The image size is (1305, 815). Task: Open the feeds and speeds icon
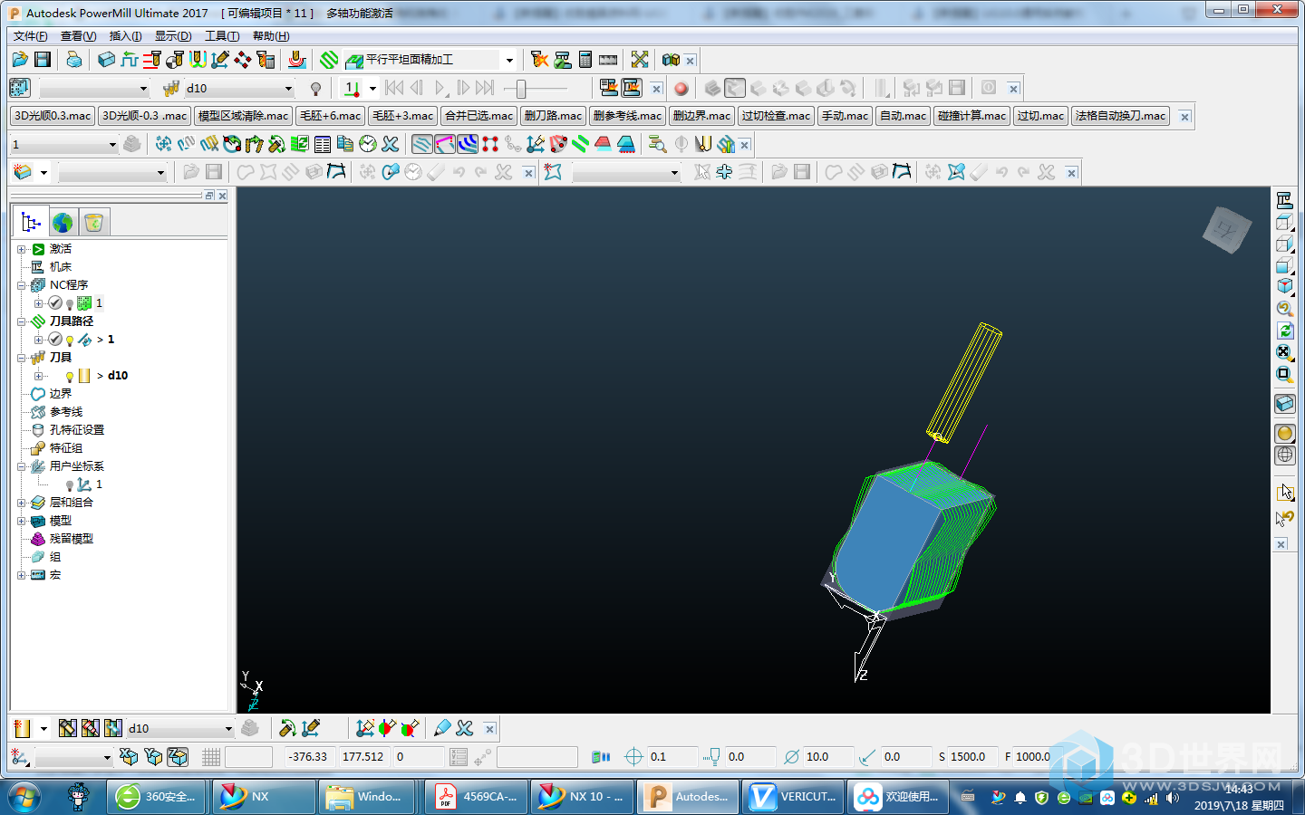tap(130, 60)
